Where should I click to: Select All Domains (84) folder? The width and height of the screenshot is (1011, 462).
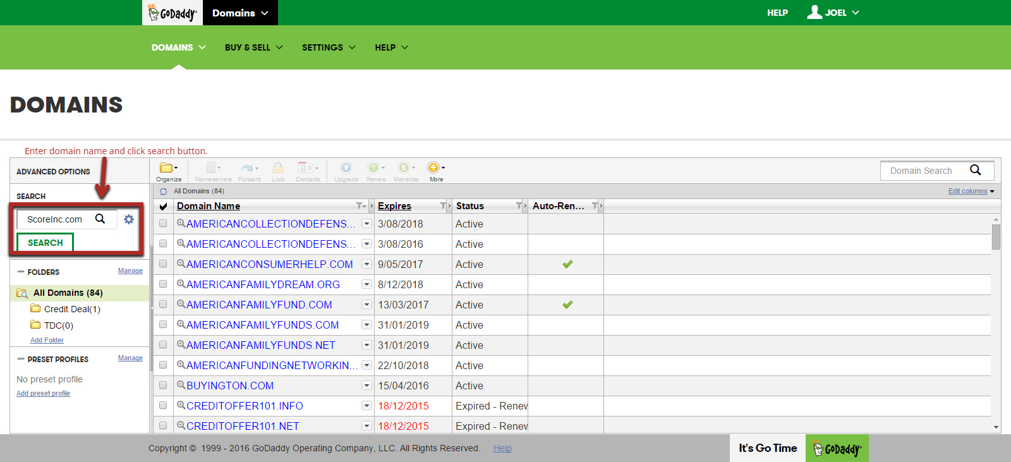(x=68, y=293)
